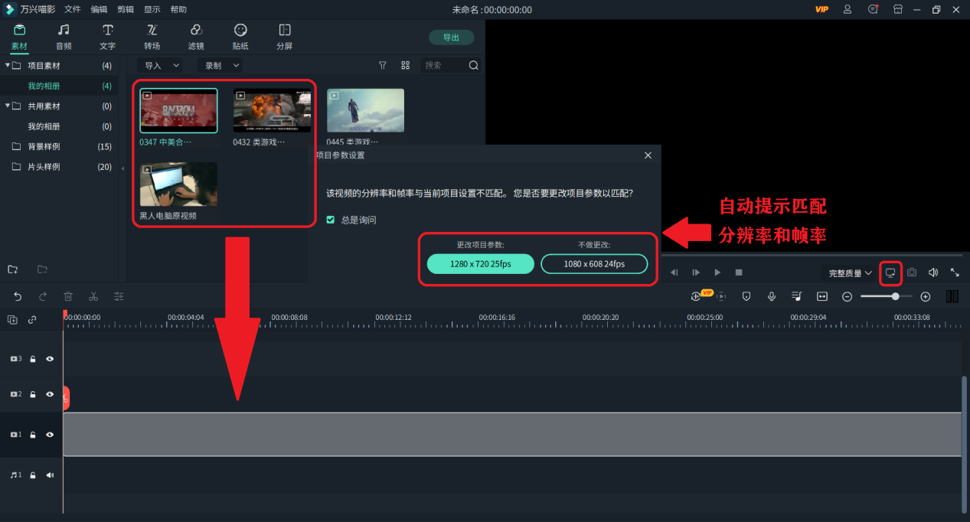Open the 滤镜 (Filters) panel
Image resolution: width=970 pixels, height=522 pixels.
pos(196,36)
